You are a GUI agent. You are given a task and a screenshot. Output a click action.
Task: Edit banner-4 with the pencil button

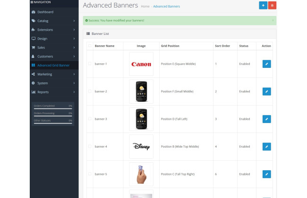pyautogui.click(x=266, y=147)
